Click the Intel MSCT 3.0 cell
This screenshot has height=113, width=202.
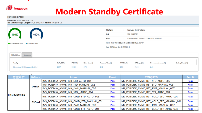18,95
